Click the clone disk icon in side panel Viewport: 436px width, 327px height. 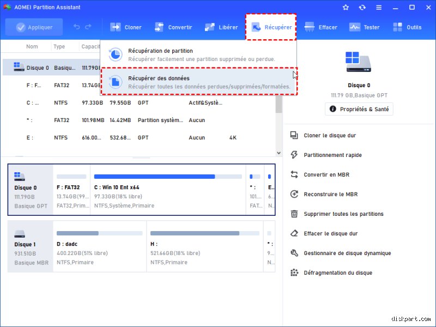(x=294, y=135)
